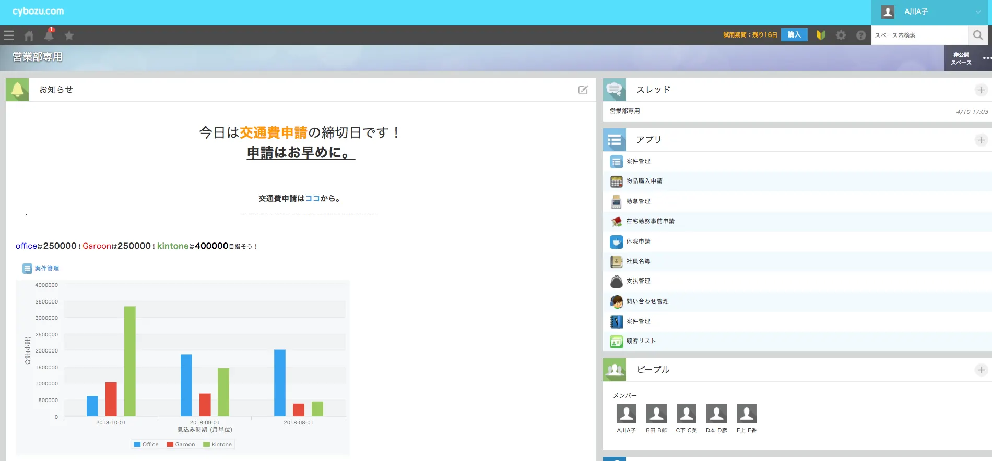
Task: Add an app with plus button
Action: pos(981,140)
